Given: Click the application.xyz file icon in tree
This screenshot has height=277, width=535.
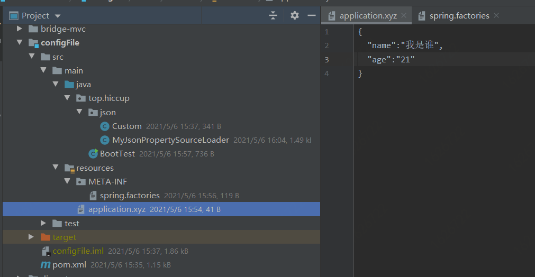Looking at the screenshot, I should click(81, 209).
